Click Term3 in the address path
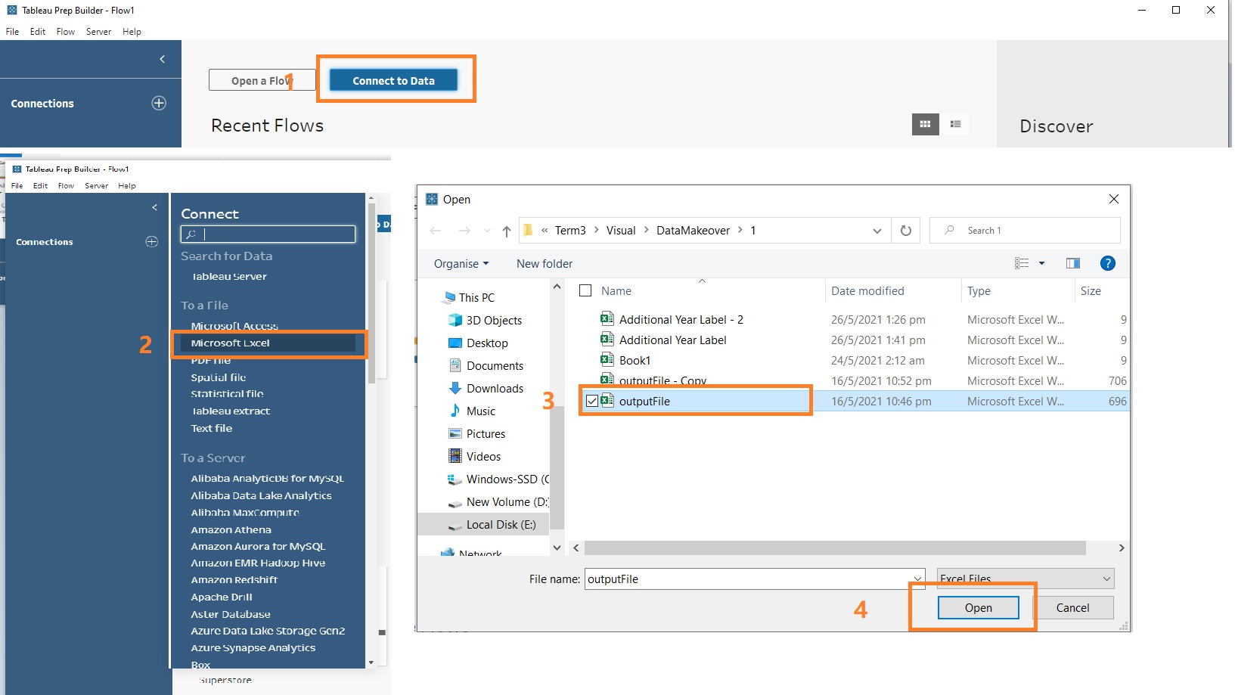1235x695 pixels. [x=570, y=231]
